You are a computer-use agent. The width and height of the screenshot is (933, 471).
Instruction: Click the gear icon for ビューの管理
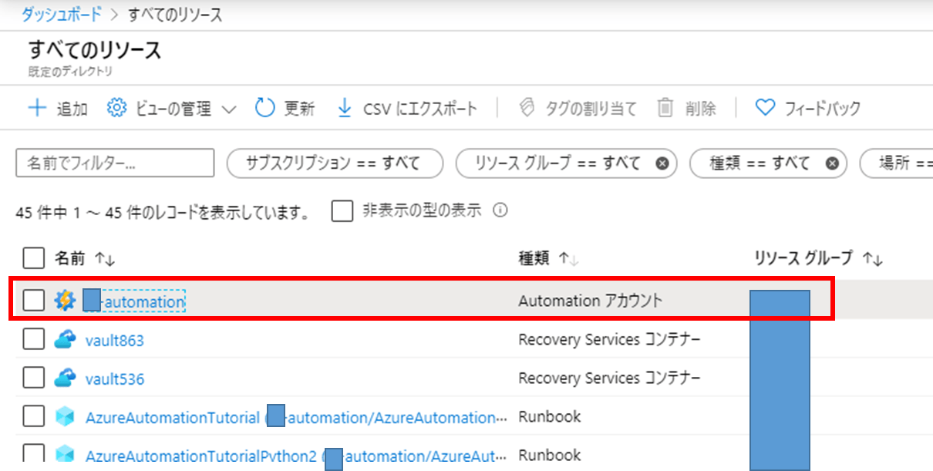coord(116,108)
